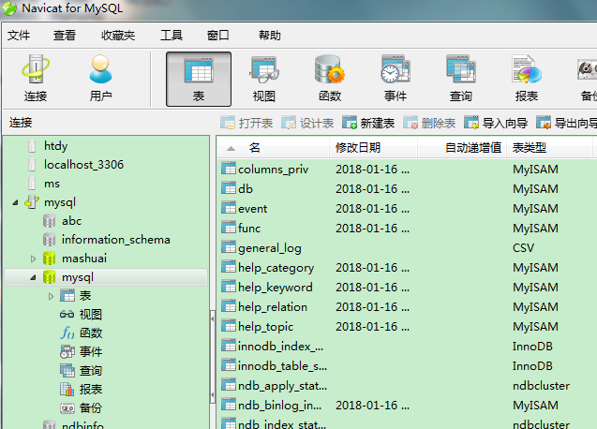
Task: Select the innodb_index_... table row
Action: 406,346
